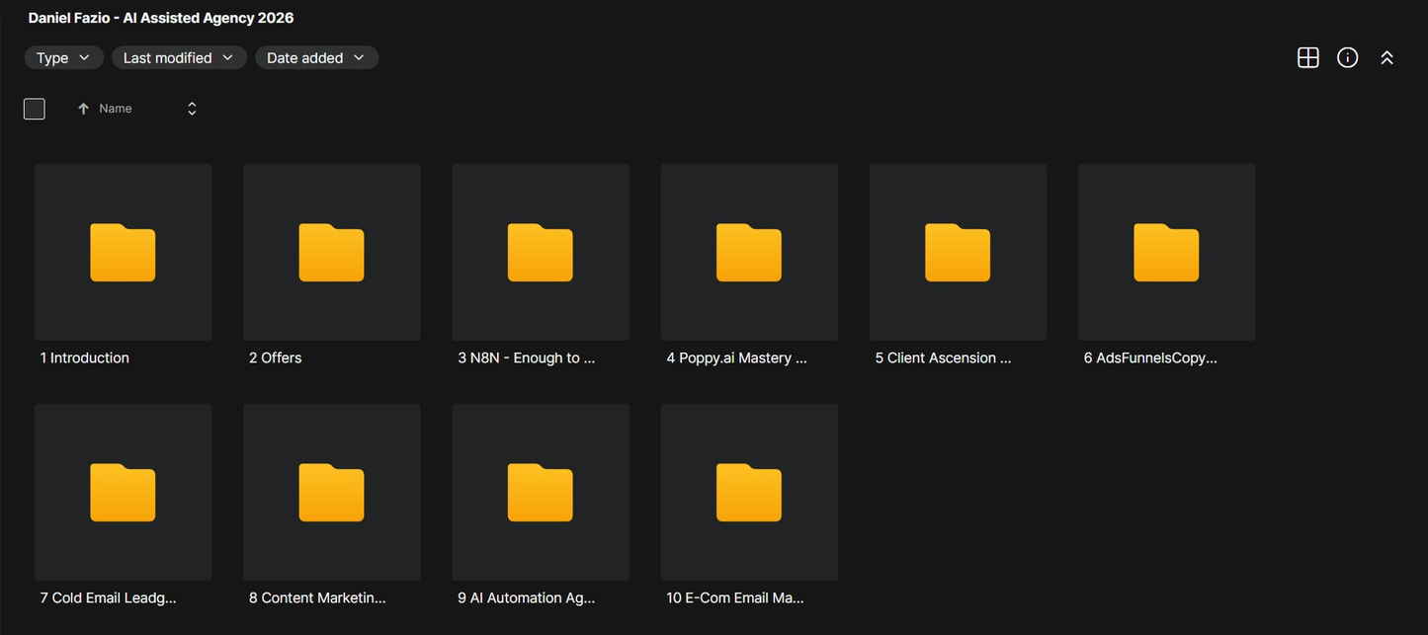Click the Daniel Fazio folder title

(161, 18)
